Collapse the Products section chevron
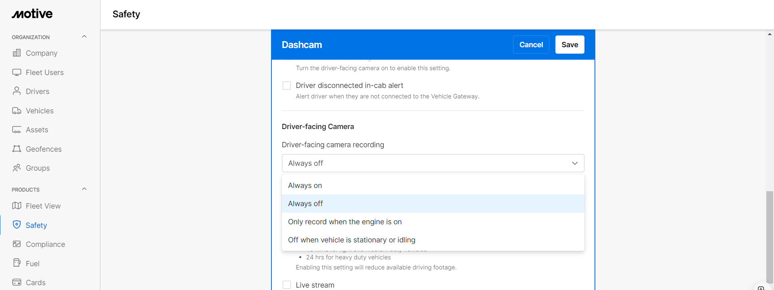Screen dimensions: 774x290 (84, 189)
